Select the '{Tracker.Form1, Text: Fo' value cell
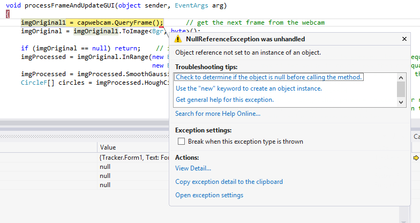Viewport: 420px width, 223px height. point(134,158)
